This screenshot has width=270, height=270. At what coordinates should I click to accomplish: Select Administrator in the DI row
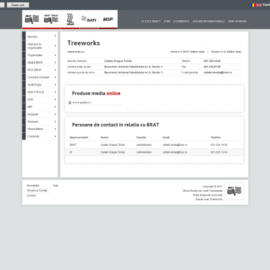pos(144,152)
